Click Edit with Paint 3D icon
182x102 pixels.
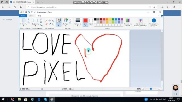[140, 20]
